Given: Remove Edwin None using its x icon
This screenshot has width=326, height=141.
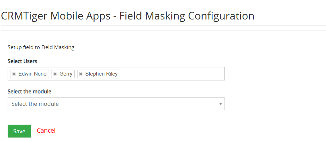Looking at the screenshot, I should coord(14,74).
